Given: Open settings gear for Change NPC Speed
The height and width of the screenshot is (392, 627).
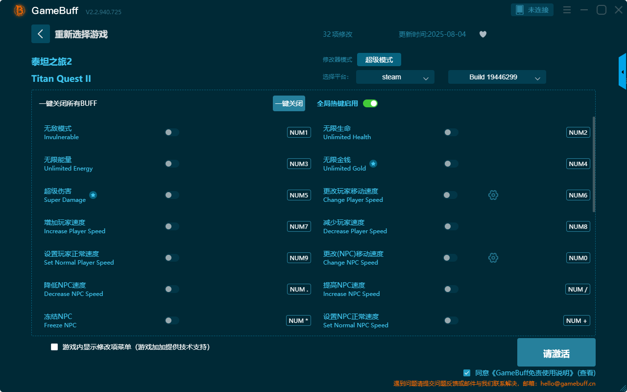Looking at the screenshot, I should pyautogui.click(x=493, y=258).
